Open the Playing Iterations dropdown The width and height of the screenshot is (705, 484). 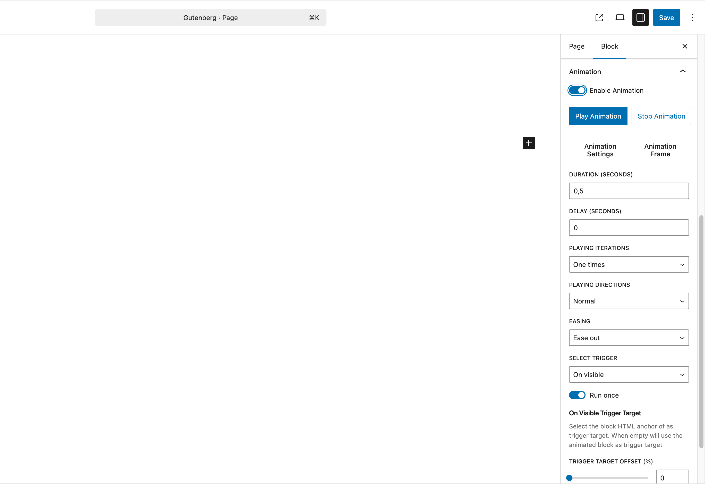click(629, 264)
